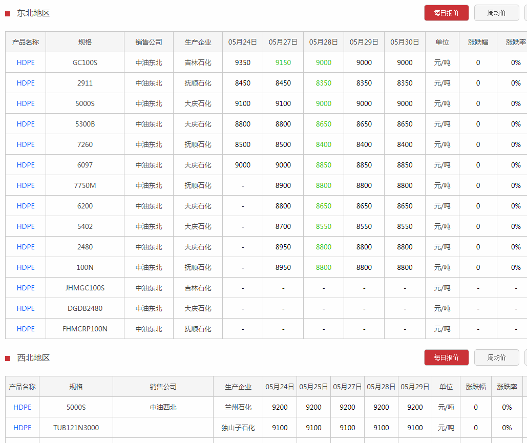
Task: Select the 西北地区 section heading
Action: pyautogui.click(x=33, y=357)
